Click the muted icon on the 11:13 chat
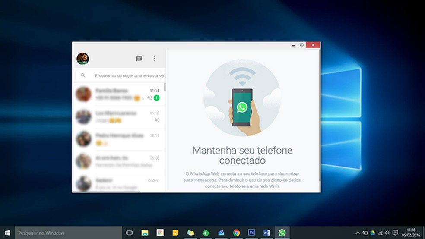 point(157,120)
